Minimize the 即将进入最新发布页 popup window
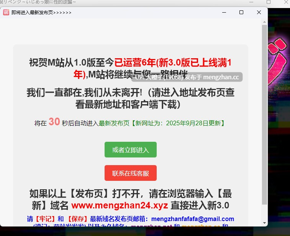Image resolution: width=290 pixels, height=236 pixels. (x=224, y=12)
